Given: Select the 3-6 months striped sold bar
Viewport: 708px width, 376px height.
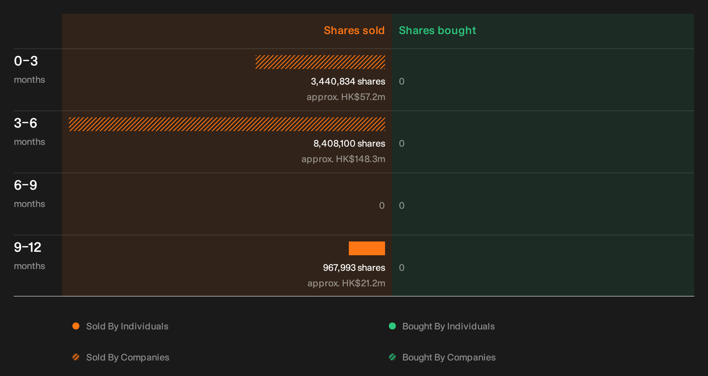Looking at the screenshot, I should (227, 124).
